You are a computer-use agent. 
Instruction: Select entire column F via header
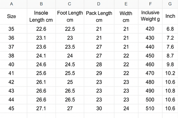click(x=150, y=4)
